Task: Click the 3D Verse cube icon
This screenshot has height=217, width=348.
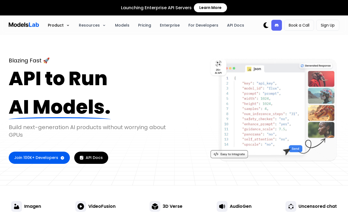Action: (155, 206)
